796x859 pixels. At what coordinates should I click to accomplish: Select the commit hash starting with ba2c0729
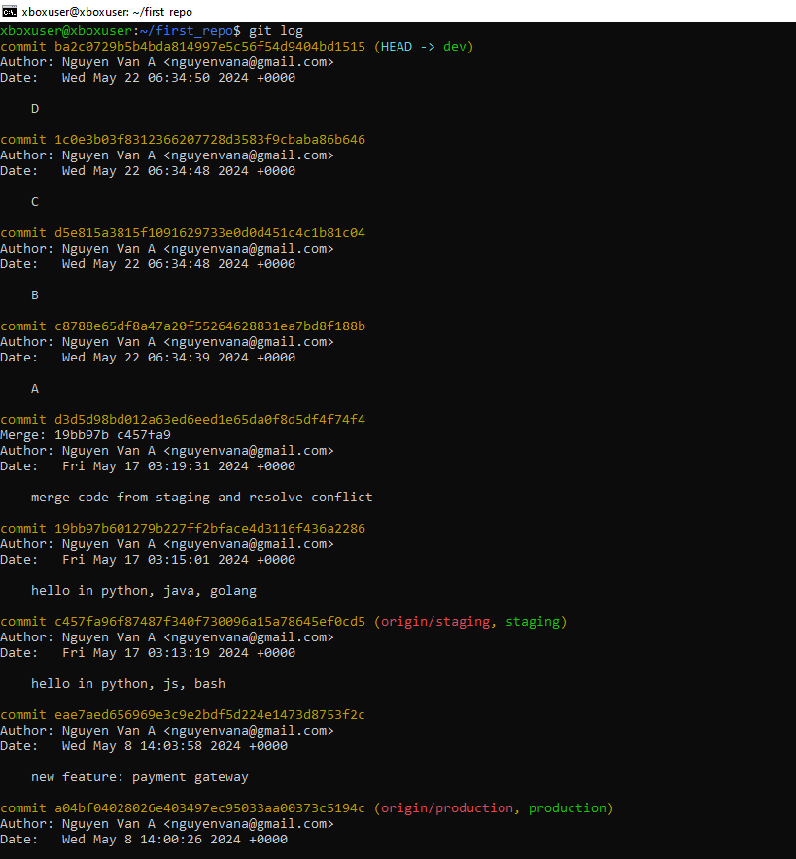tap(209, 47)
